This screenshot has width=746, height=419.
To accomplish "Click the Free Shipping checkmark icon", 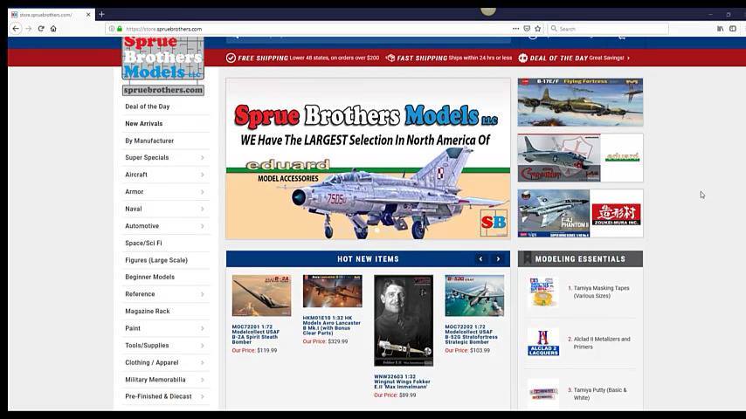I will [231, 58].
